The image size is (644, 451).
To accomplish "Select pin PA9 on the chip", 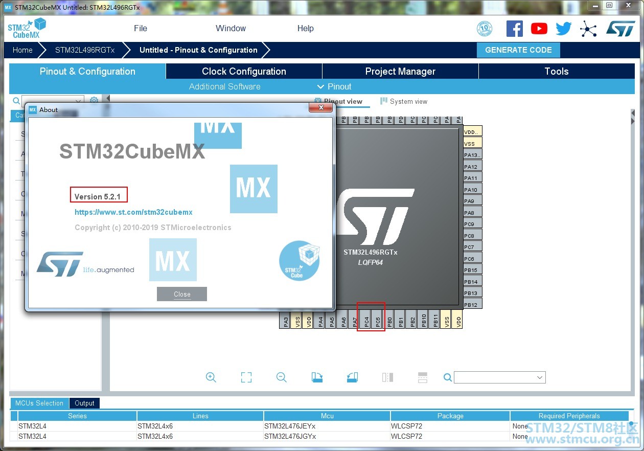I will point(473,201).
